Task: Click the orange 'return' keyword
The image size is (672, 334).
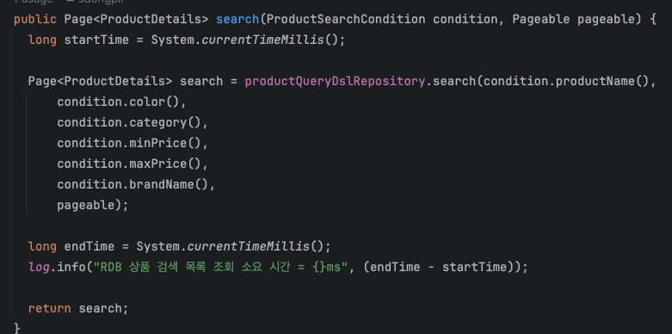Action: tap(50, 308)
